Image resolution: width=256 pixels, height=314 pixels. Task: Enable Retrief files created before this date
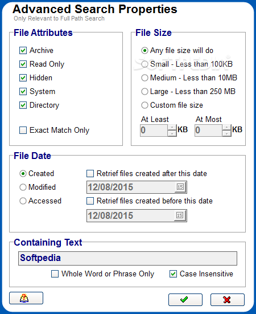(x=90, y=201)
